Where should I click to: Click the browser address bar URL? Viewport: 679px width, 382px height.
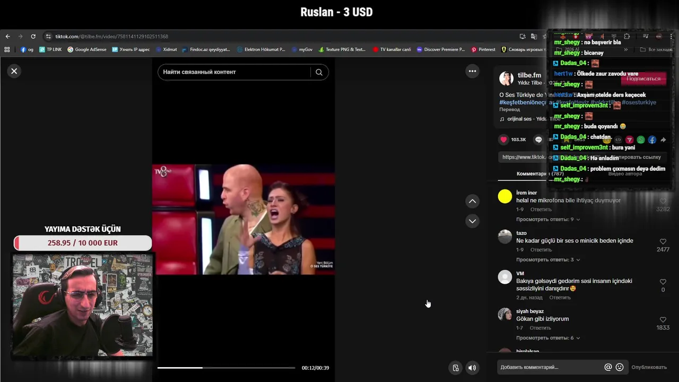pos(111,37)
